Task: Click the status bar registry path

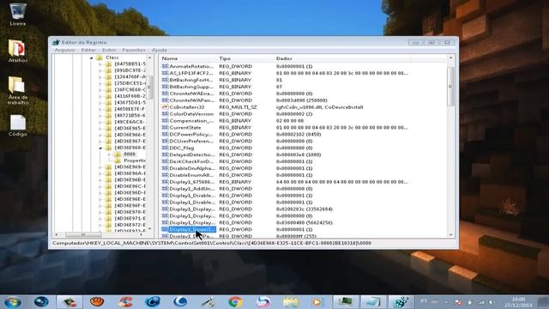Action: (x=212, y=243)
